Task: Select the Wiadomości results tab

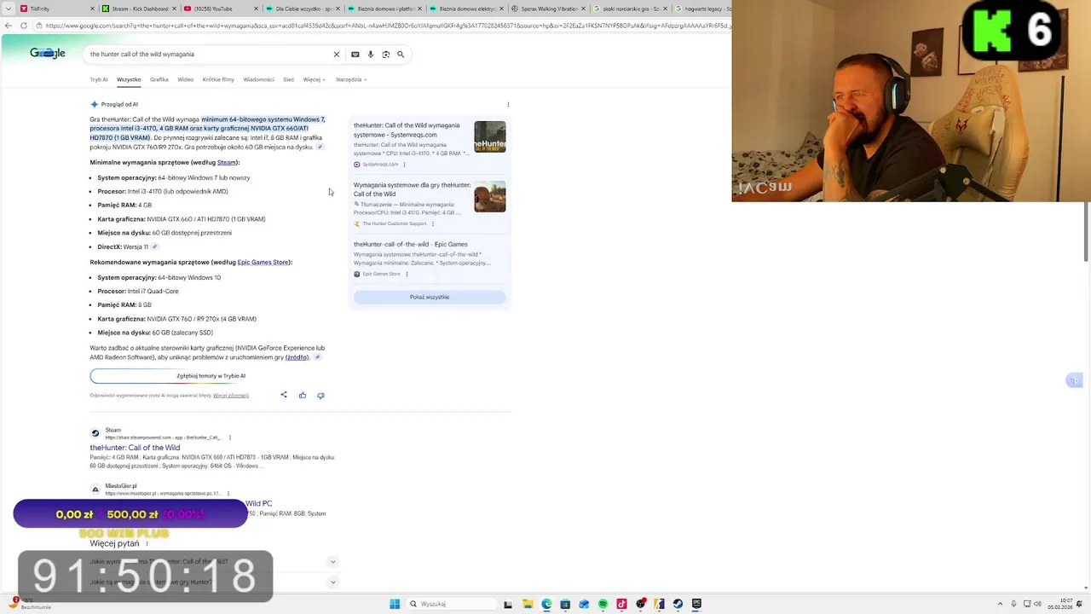Action: 258,79
